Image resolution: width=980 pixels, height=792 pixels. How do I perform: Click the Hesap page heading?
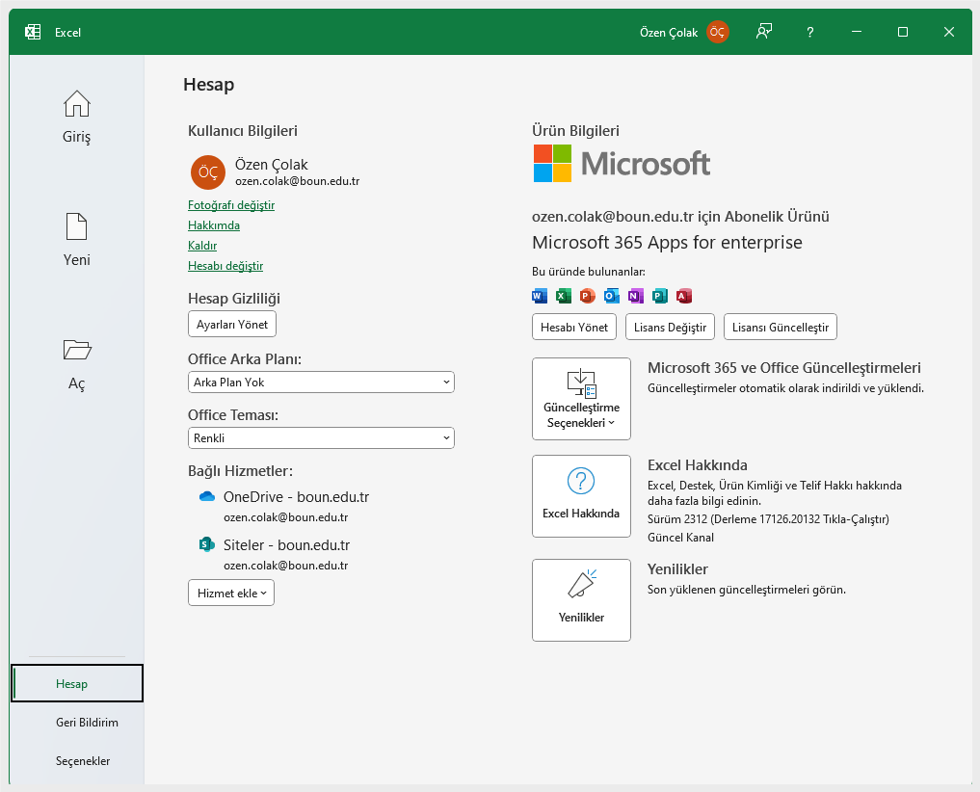point(209,85)
